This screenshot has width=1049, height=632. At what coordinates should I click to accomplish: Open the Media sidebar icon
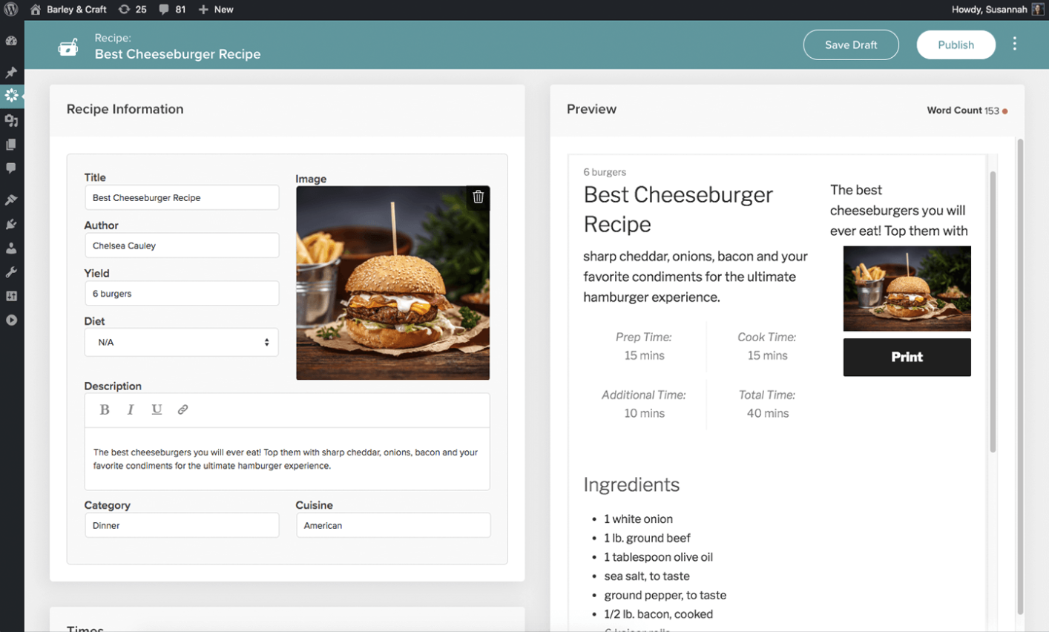(11, 120)
